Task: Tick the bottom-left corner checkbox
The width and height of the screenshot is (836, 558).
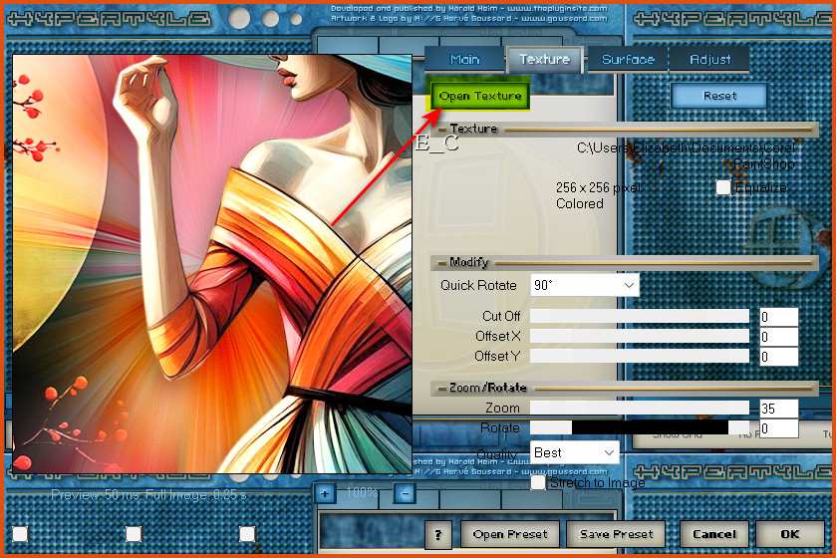Action: coord(20,534)
